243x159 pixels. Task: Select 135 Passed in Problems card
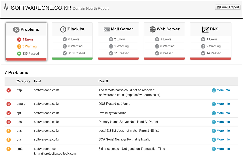click(x=31, y=54)
